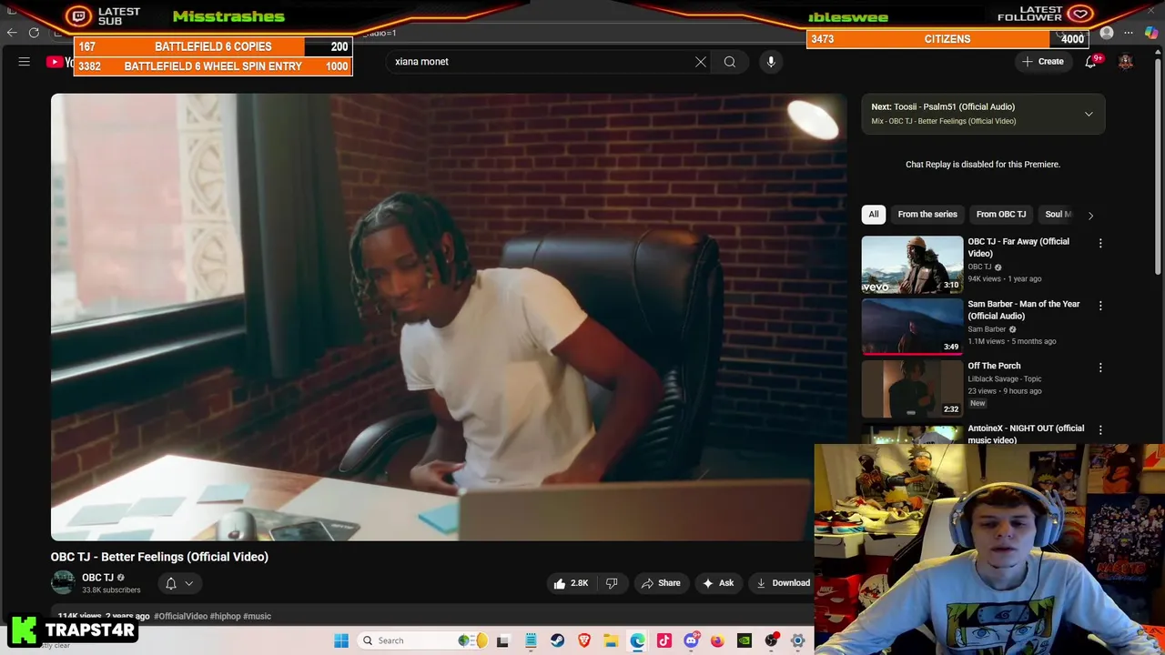Viewport: 1165px width, 655px height.
Task: Click the search magnifier button
Action: pyautogui.click(x=730, y=62)
